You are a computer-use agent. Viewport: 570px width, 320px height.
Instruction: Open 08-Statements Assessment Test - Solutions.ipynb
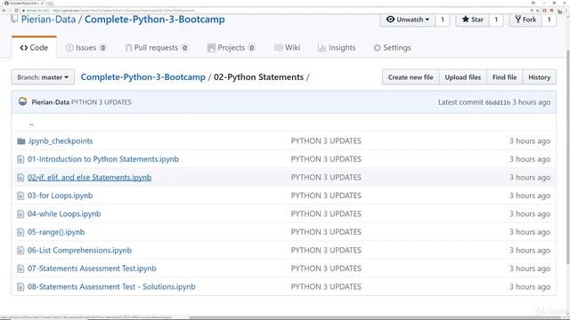click(x=111, y=286)
